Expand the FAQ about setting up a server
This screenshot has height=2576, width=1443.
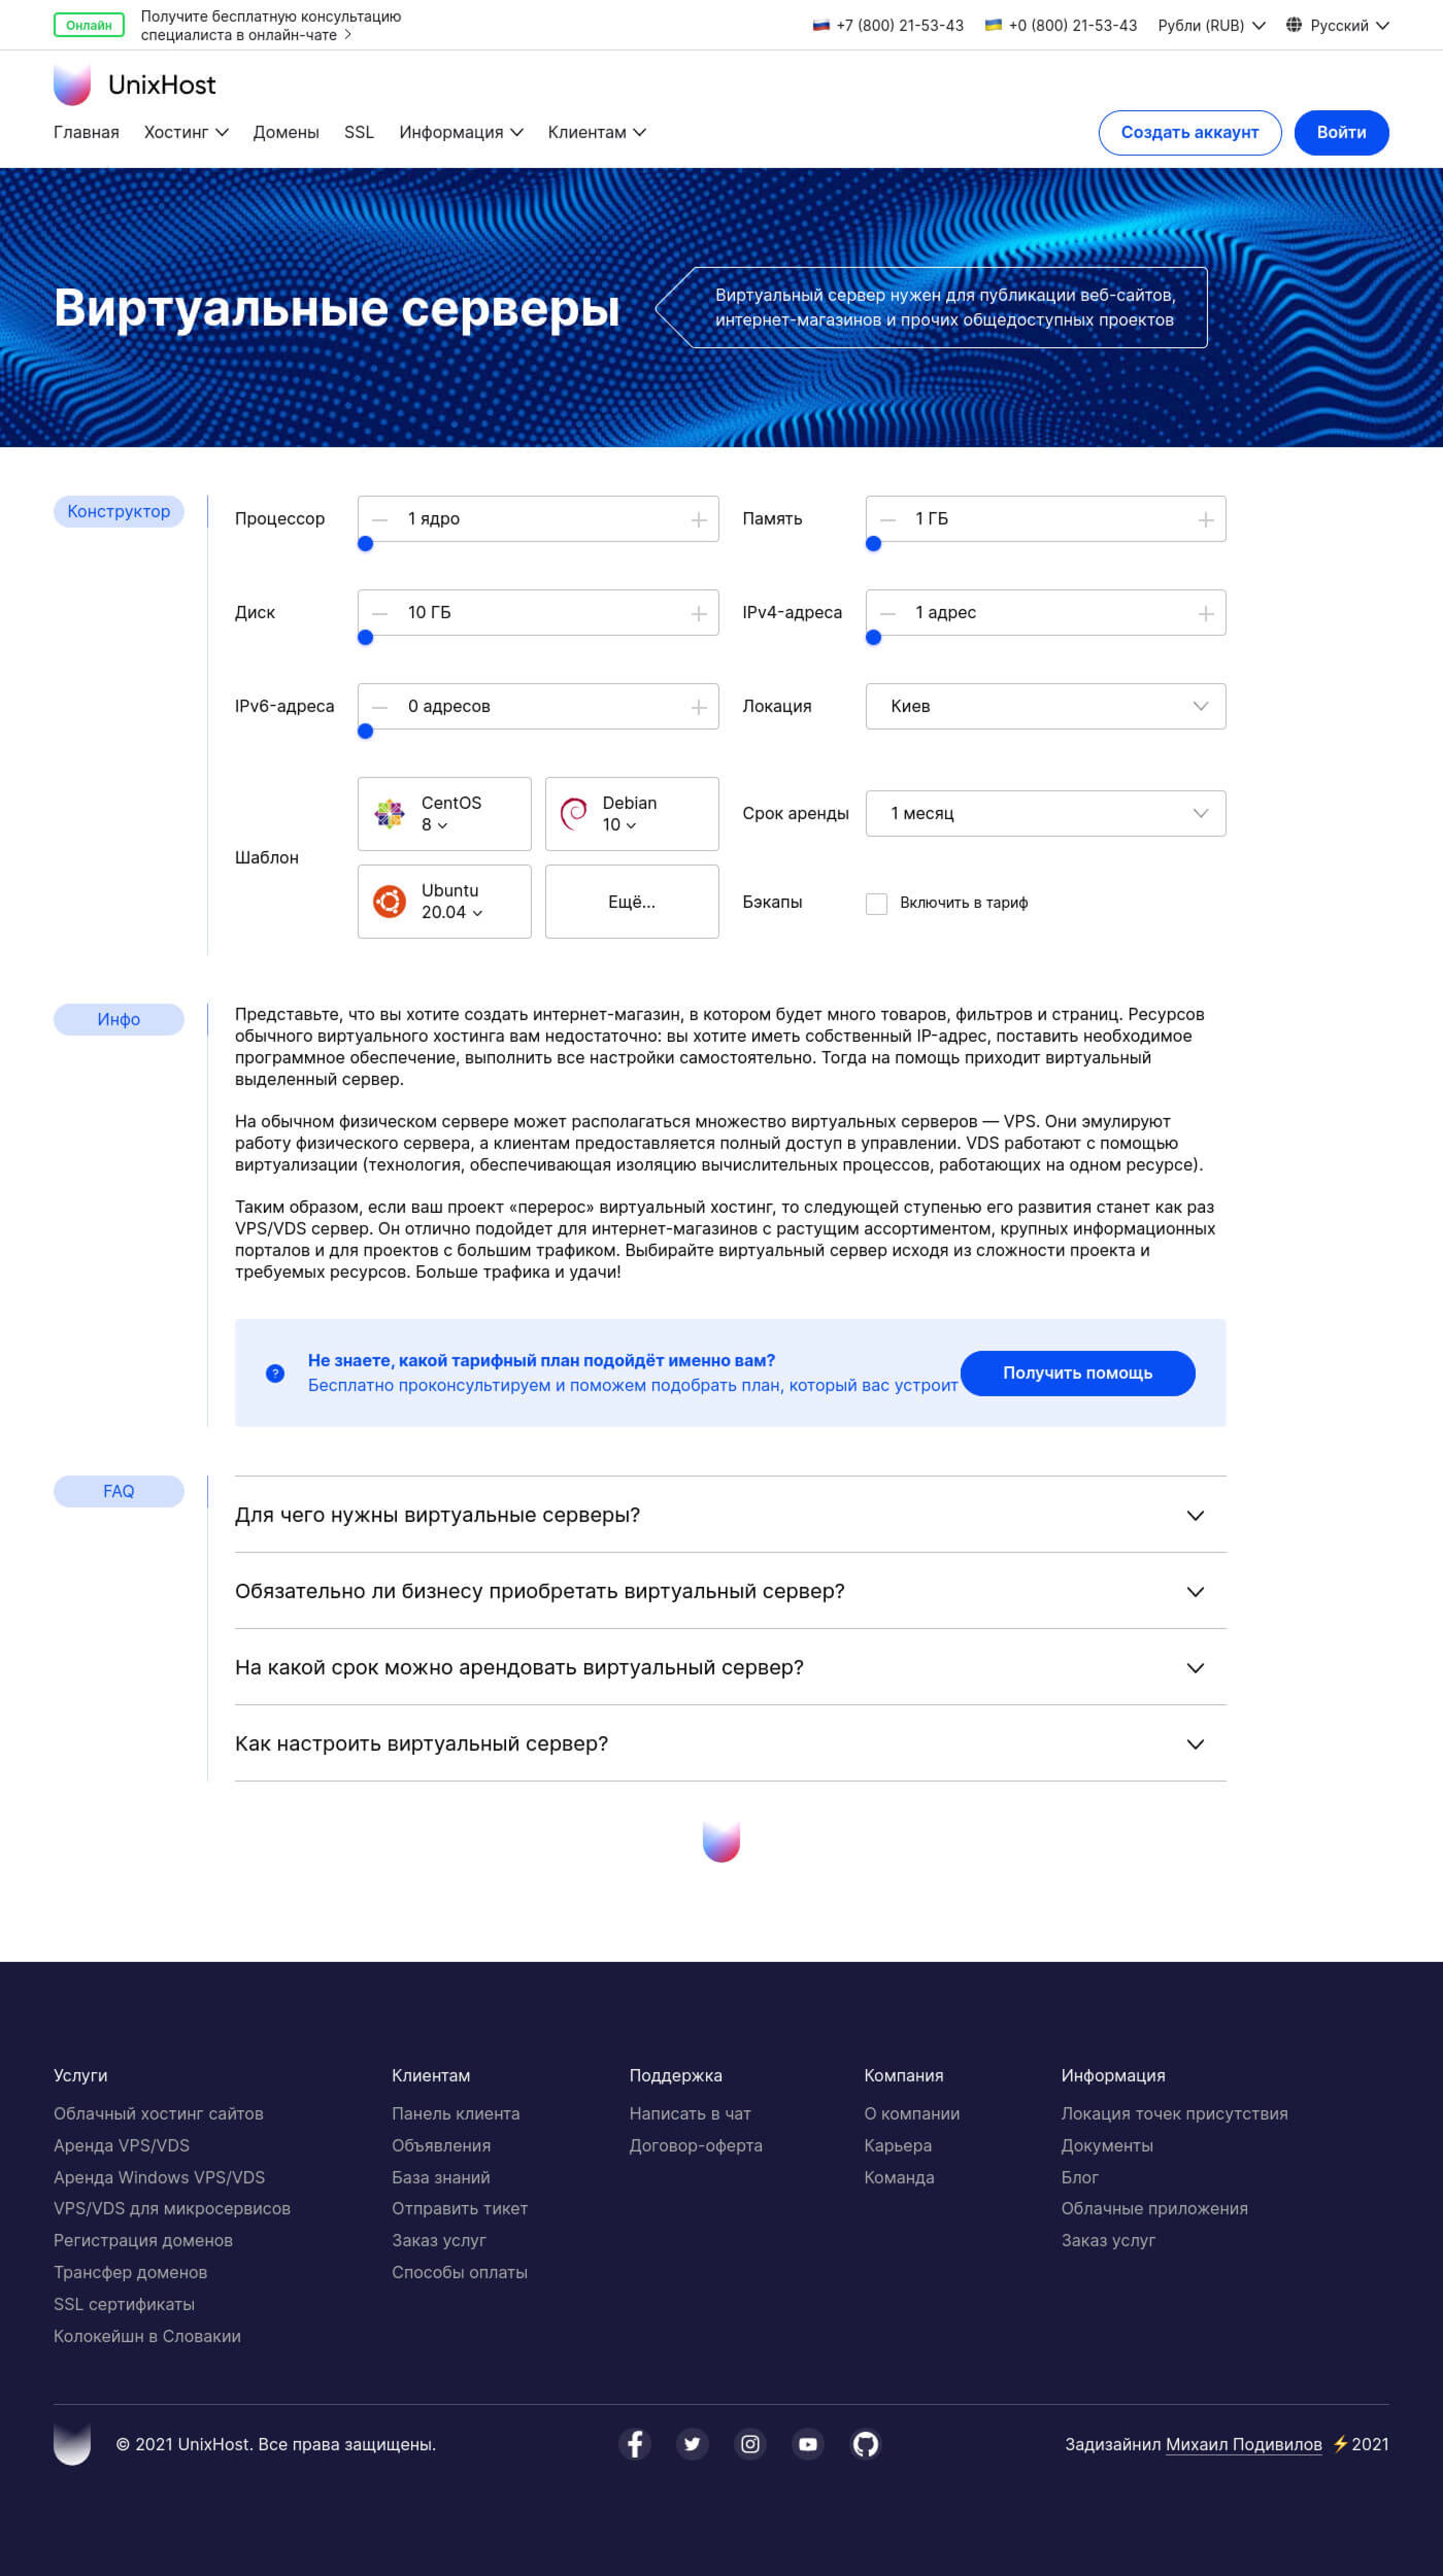point(730,1744)
